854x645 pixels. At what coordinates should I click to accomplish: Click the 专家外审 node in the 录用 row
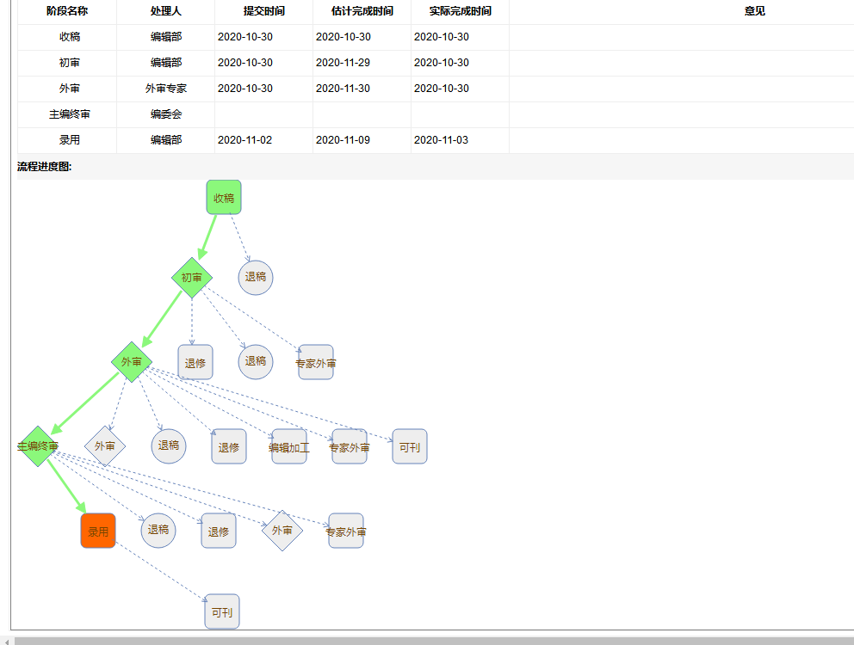click(346, 531)
